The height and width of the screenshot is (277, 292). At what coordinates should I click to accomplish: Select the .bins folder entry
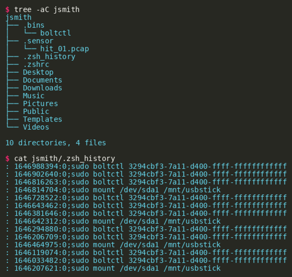click(34, 25)
